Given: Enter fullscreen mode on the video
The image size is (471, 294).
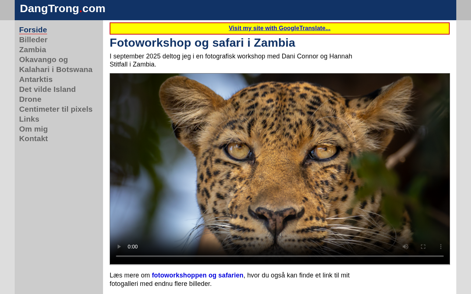Looking at the screenshot, I should pyautogui.click(x=423, y=247).
